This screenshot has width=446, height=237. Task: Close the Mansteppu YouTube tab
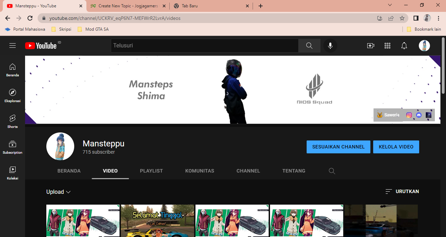(x=80, y=6)
